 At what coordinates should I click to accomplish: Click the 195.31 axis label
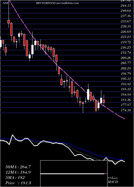(126, 79)
